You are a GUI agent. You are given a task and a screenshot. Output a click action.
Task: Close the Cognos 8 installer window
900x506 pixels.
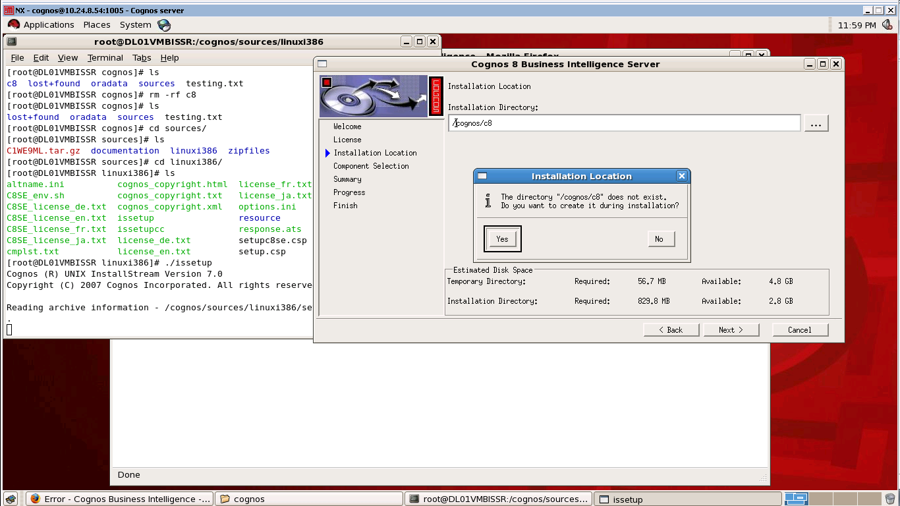tap(836, 64)
